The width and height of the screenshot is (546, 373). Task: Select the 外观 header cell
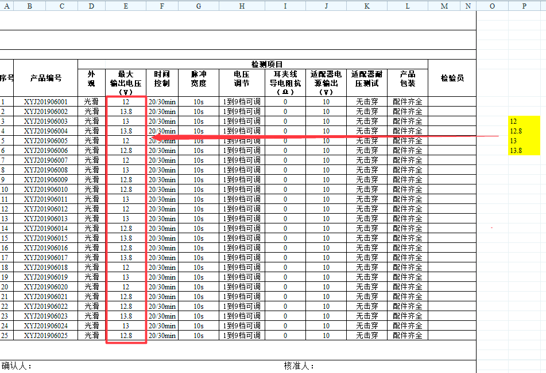pos(92,83)
